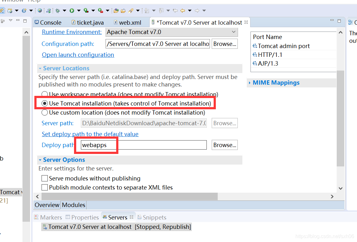Image resolution: width=357 pixels, height=242 pixels.
Task: Click the green Run button
Action: tap(72, 11)
